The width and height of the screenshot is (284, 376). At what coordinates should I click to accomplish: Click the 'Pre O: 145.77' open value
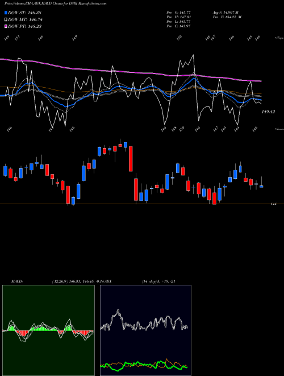tap(178, 12)
